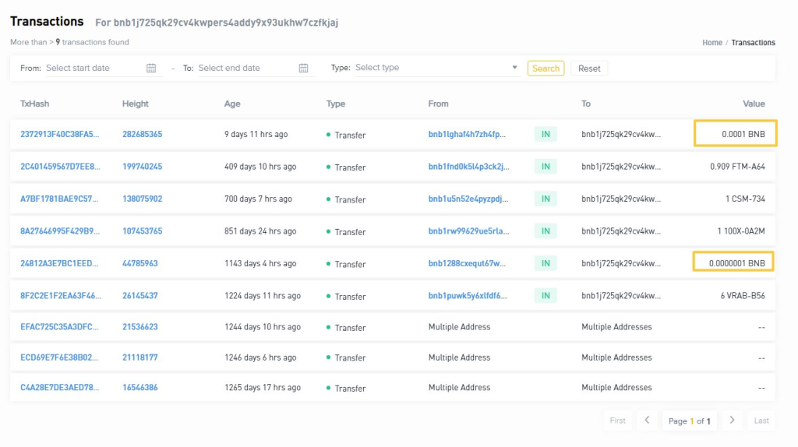Open sender address bnb1lghaf4h7zh4fp...
Image resolution: width=798 pixels, height=447 pixels.
(467, 134)
